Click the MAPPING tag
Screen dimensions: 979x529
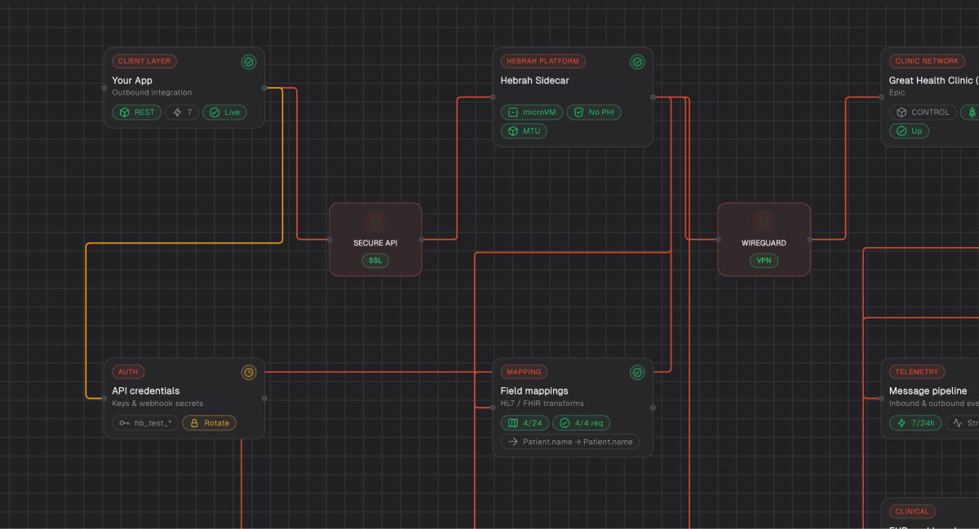coord(524,372)
